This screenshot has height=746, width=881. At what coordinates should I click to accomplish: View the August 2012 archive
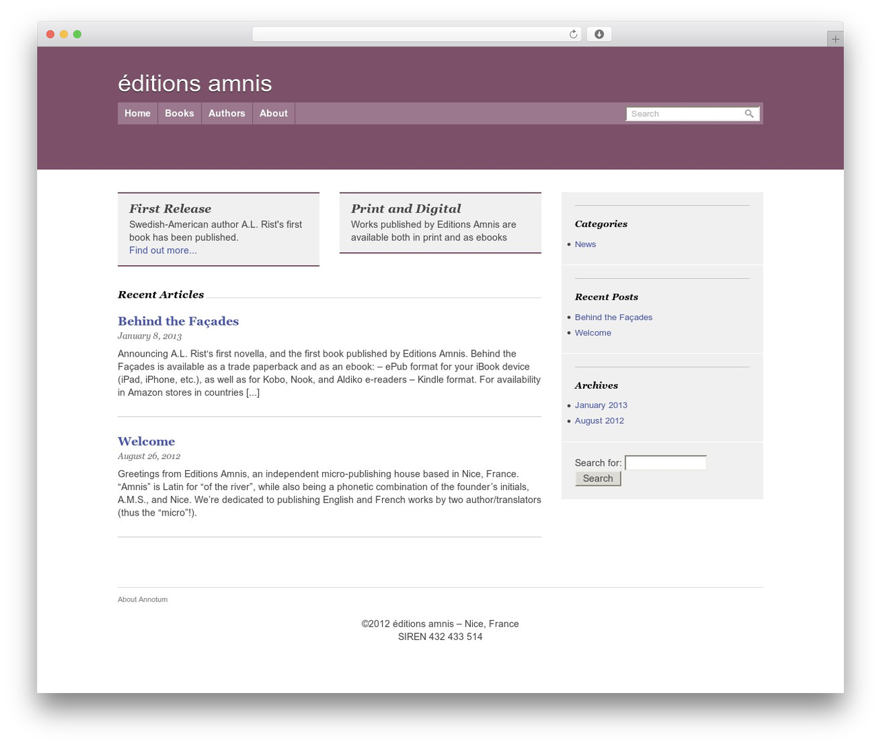click(599, 421)
